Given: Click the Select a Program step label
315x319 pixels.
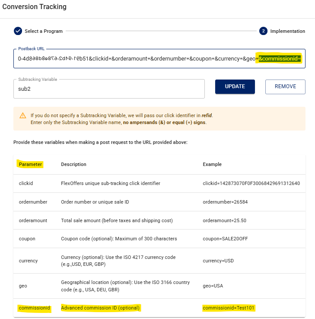Looking at the screenshot, I should pyautogui.click(x=44, y=31).
